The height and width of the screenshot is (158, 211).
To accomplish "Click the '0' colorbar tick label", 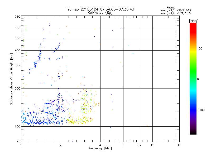I will pos(198,79).
